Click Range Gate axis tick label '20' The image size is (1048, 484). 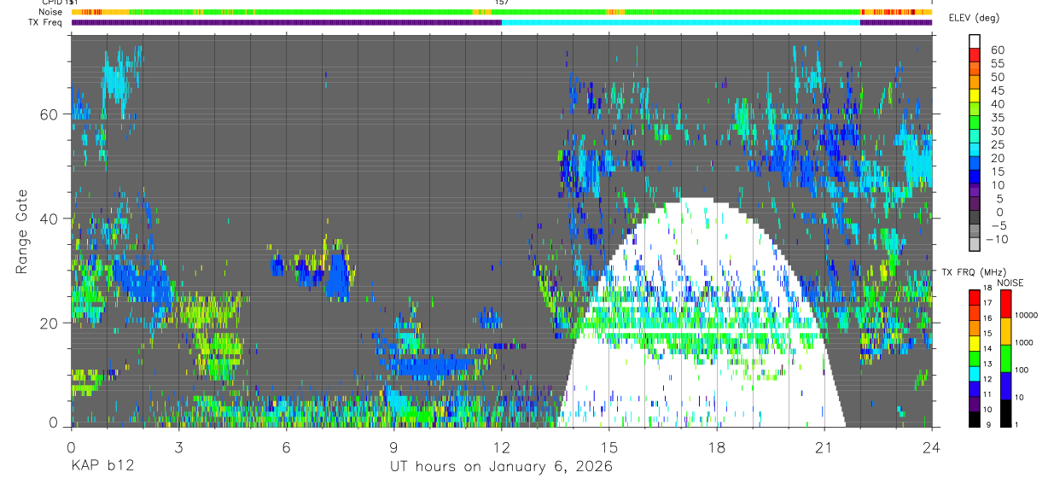pos(51,323)
